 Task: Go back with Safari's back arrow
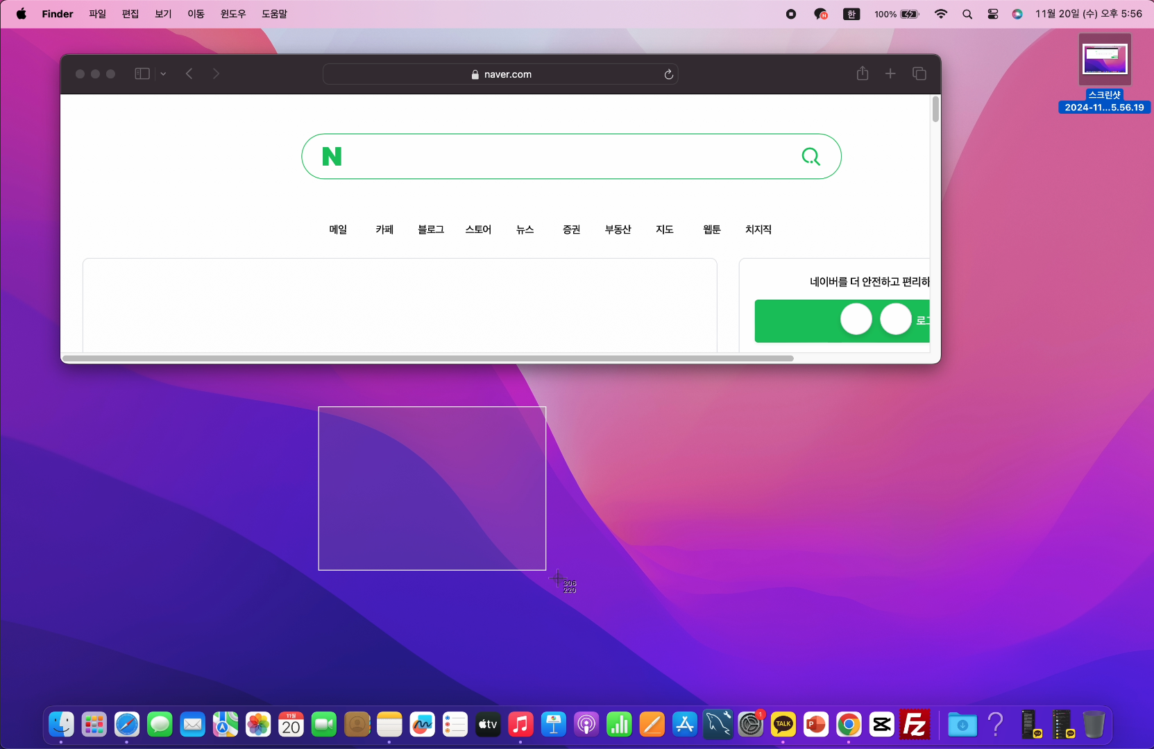click(x=189, y=74)
